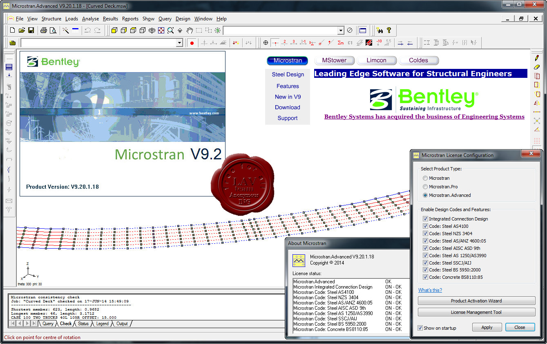Toggle Show on startup checkbox
547x344 pixels.
click(420, 328)
